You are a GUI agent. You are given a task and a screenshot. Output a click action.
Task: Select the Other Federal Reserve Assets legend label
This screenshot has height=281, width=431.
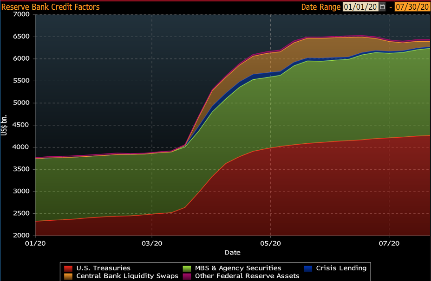247,276
